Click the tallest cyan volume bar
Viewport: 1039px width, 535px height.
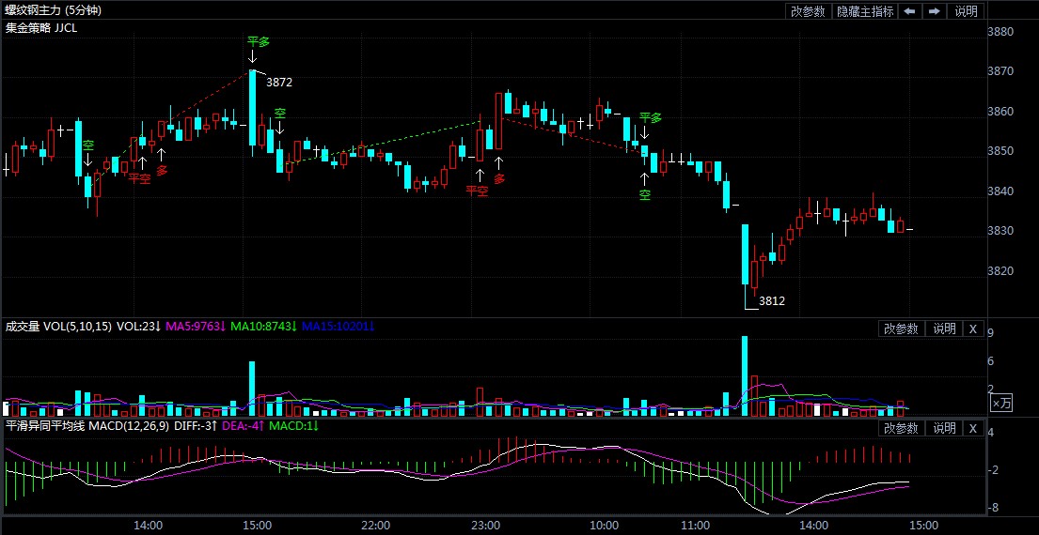pyautogui.click(x=745, y=376)
